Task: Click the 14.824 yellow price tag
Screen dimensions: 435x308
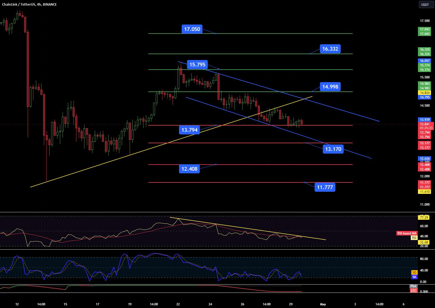Action: click(425, 93)
